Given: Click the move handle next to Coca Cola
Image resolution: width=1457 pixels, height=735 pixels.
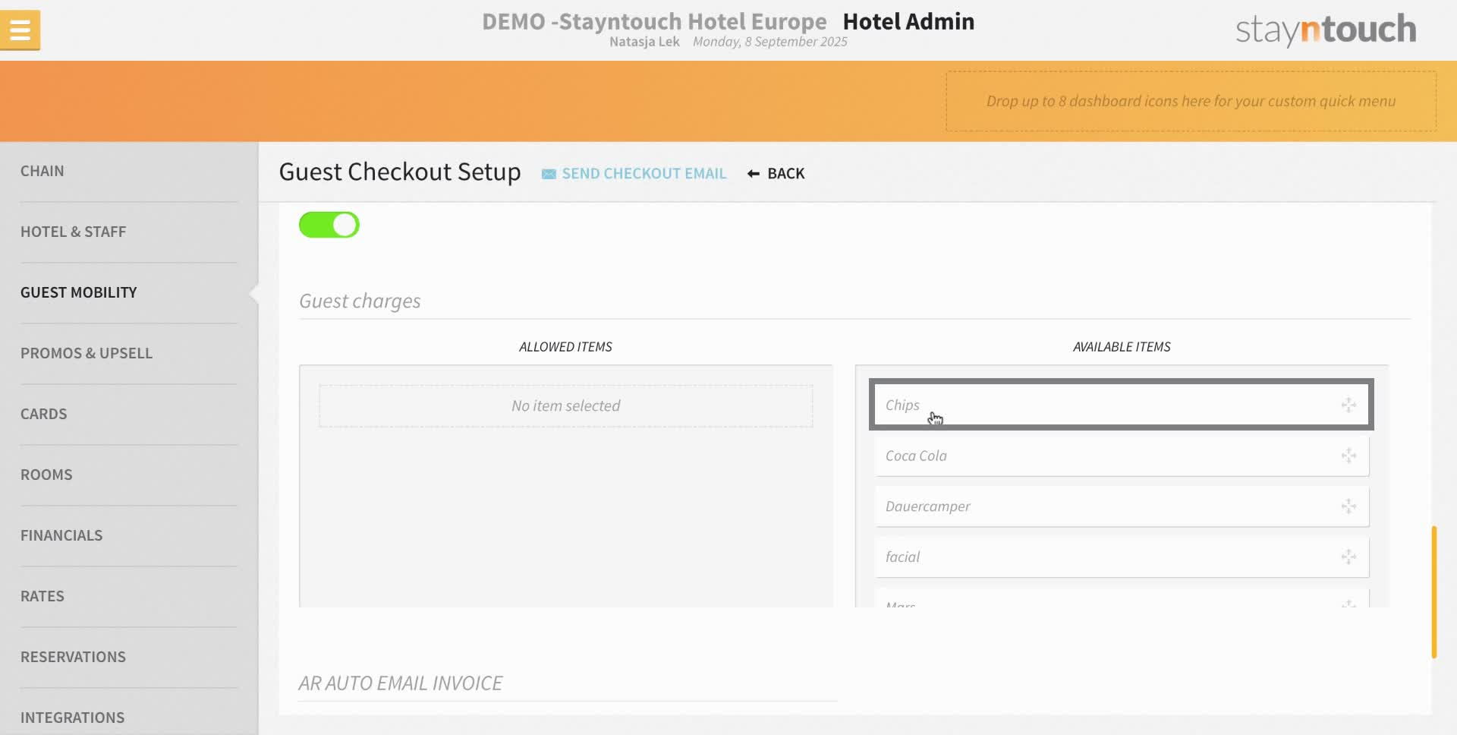Looking at the screenshot, I should pyautogui.click(x=1348, y=456).
